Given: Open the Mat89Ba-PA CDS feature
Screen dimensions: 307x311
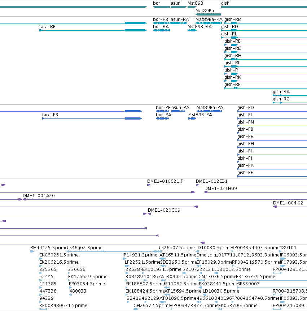Looking at the screenshot, I should tap(209, 111).
